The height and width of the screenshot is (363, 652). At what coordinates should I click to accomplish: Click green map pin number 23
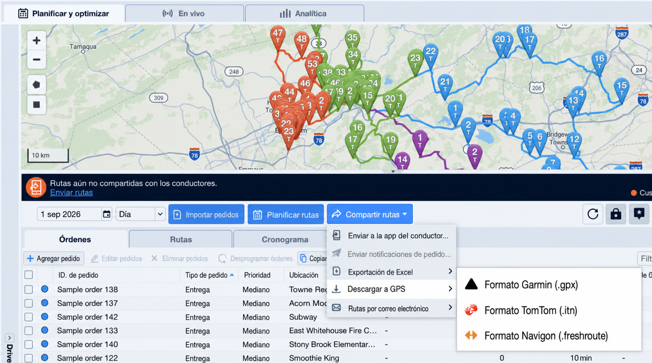tap(415, 62)
